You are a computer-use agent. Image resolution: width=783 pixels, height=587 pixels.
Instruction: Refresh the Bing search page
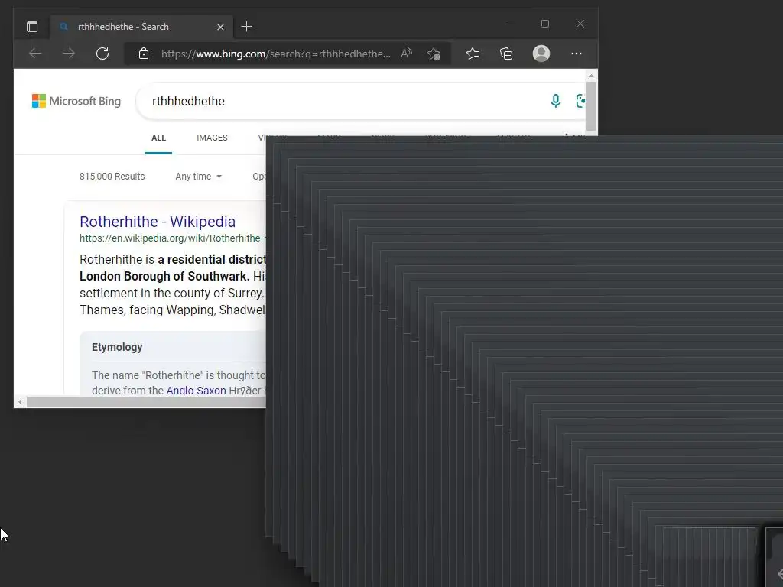[102, 54]
